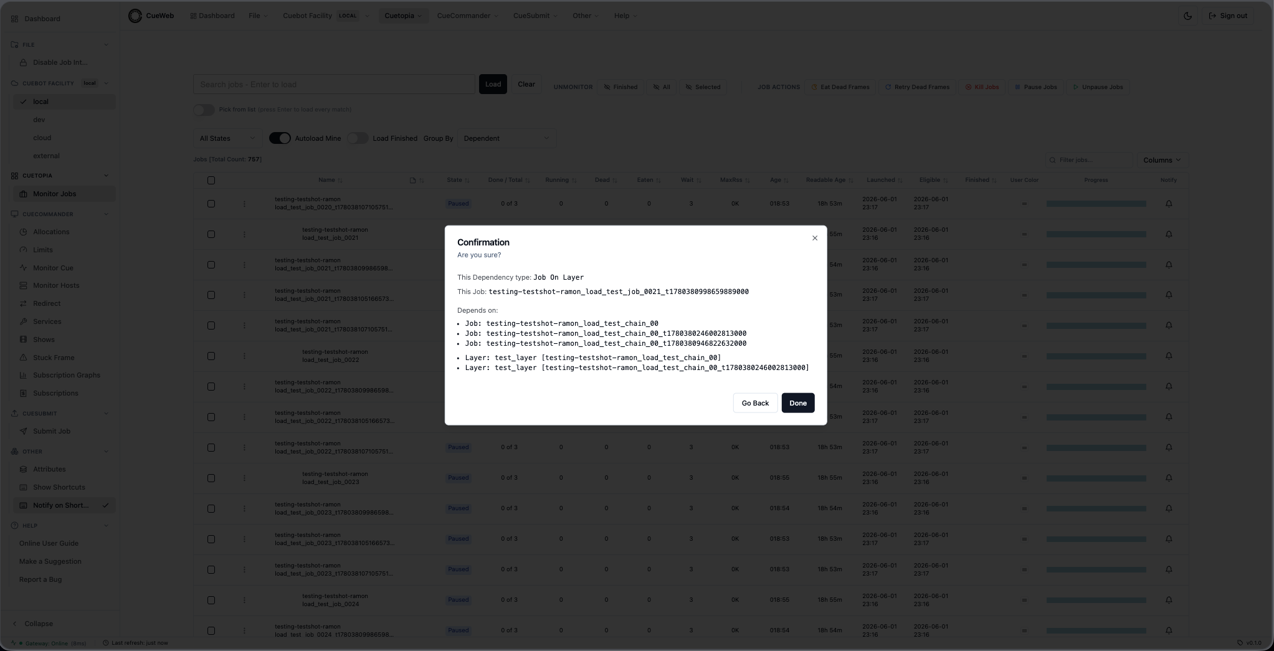Toggle Load Finished switch

(x=358, y=138)
